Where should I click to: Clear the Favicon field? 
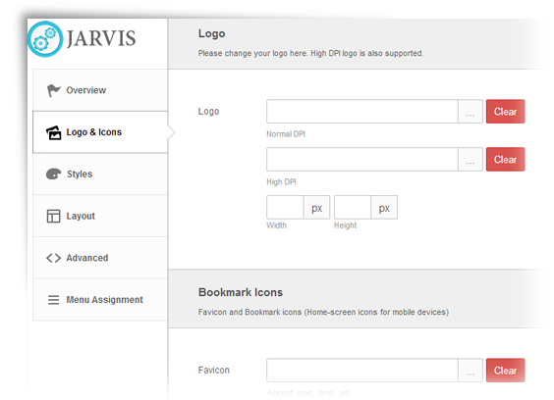click(x=506, y=371)
